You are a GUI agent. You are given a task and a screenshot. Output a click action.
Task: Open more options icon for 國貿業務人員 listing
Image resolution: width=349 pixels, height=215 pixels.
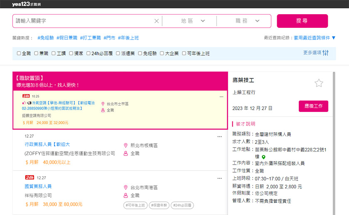coord(220,178)
